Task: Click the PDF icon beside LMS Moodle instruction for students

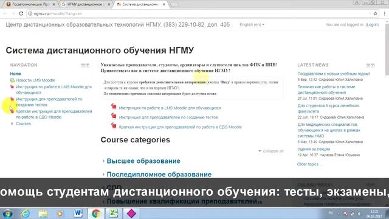Action: point(114,106)
